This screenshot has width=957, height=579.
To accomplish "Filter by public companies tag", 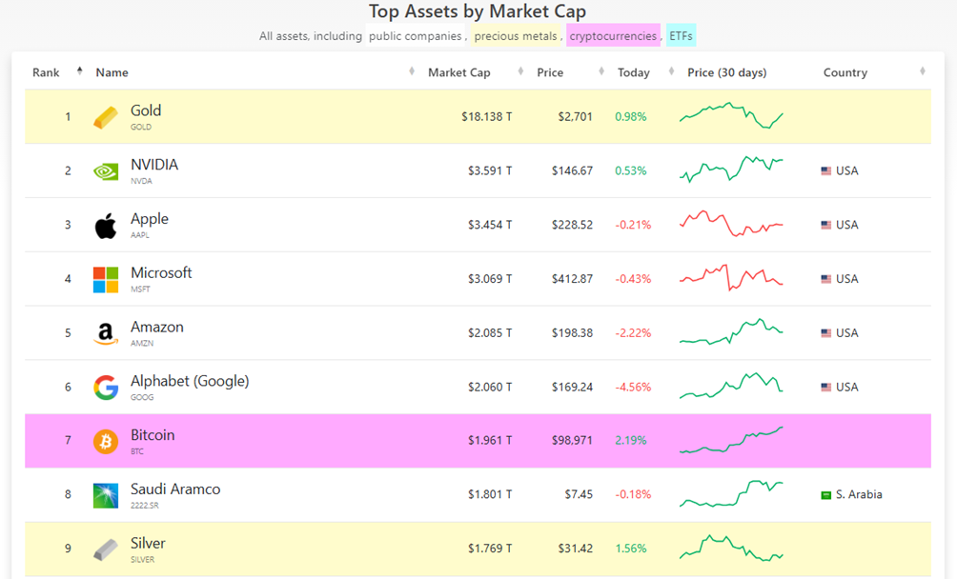I will pyautogui.click(x=415, y=36).
